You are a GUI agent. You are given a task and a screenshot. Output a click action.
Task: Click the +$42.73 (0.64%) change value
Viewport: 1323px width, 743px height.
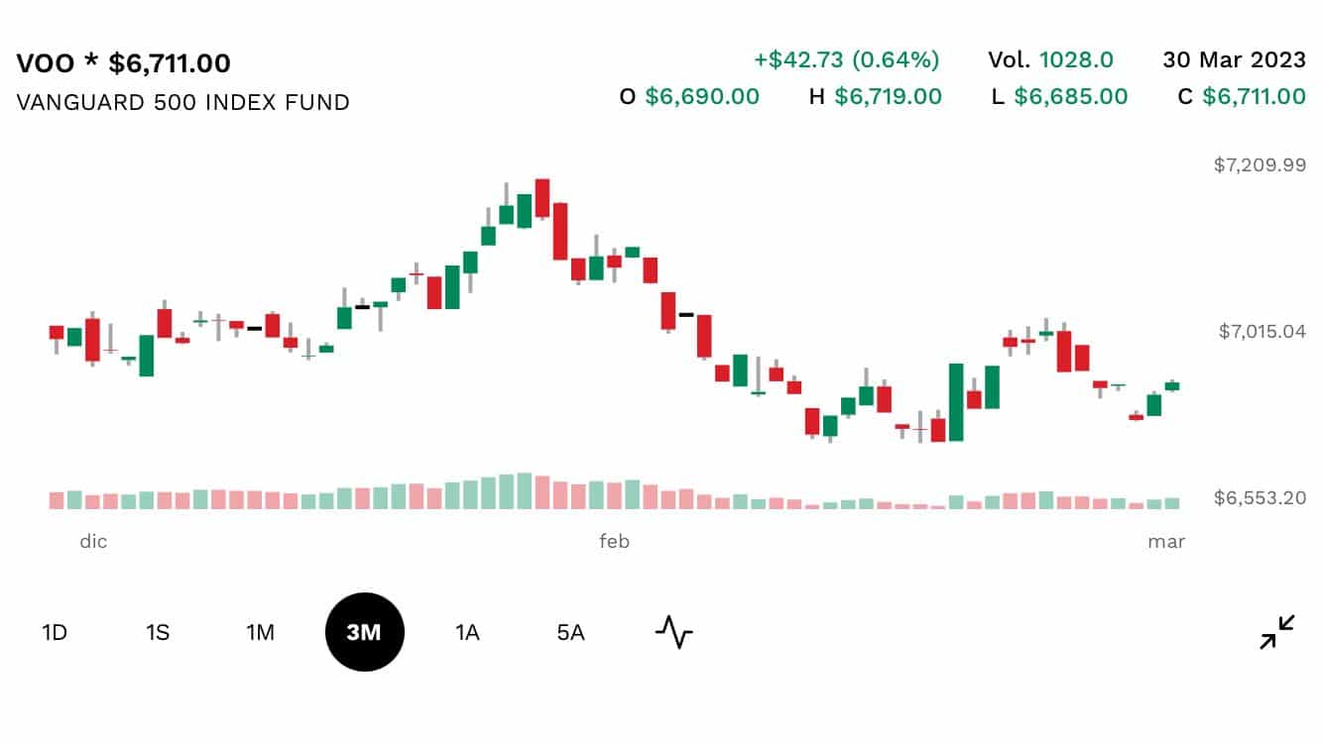pyautogui.click(x=846, y=59)
